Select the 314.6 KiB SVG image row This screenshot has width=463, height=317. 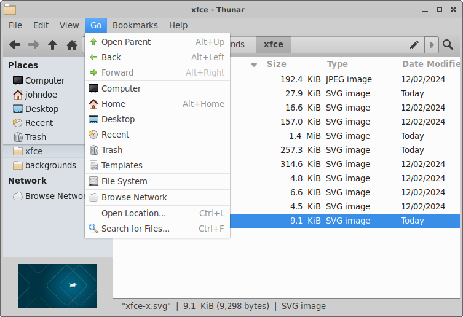tap(344, 165)
